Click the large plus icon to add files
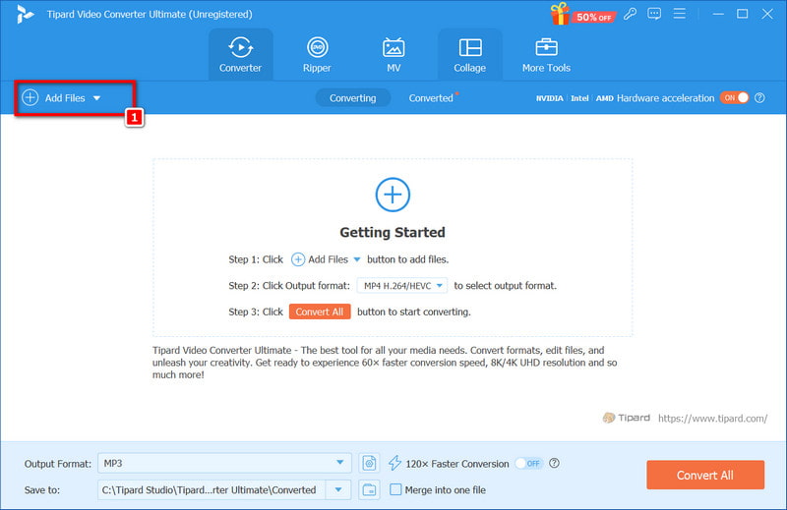This screenshot has width=787, height=510. [x=393, y=195]
